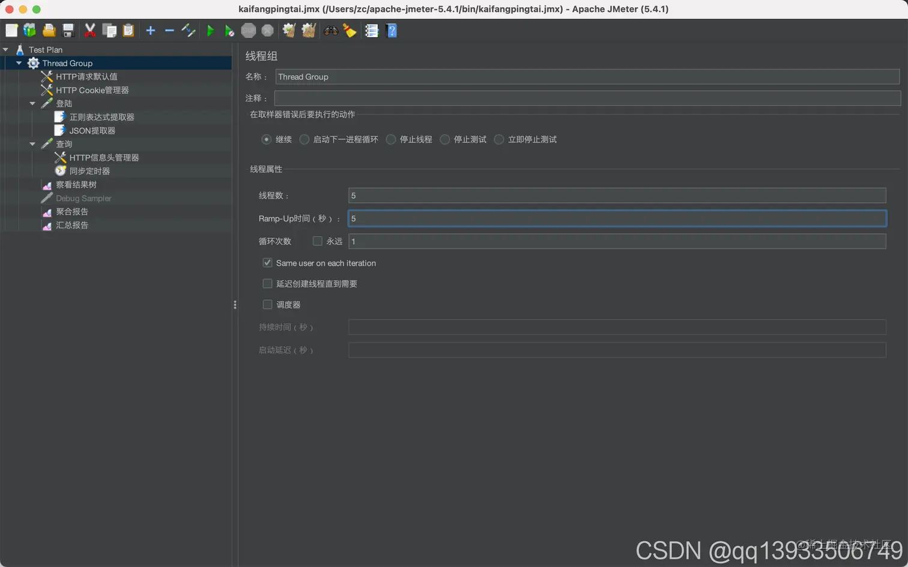The width and height of the screenshot is (908, 567).
Task: Click the Ramp-Up时间 input field
Action: [x=617, y=218]
